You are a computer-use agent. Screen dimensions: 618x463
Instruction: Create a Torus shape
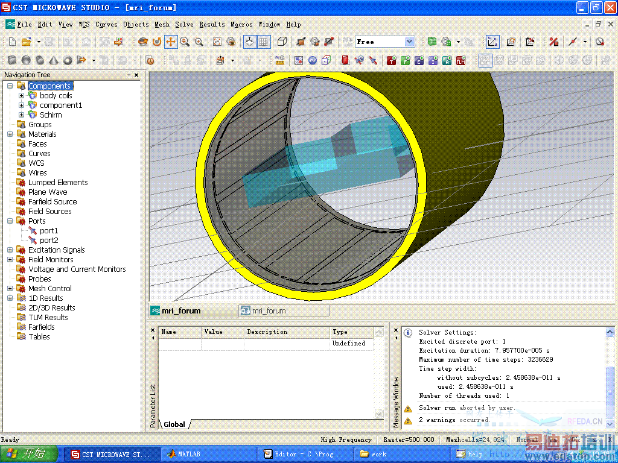[68, 60]
